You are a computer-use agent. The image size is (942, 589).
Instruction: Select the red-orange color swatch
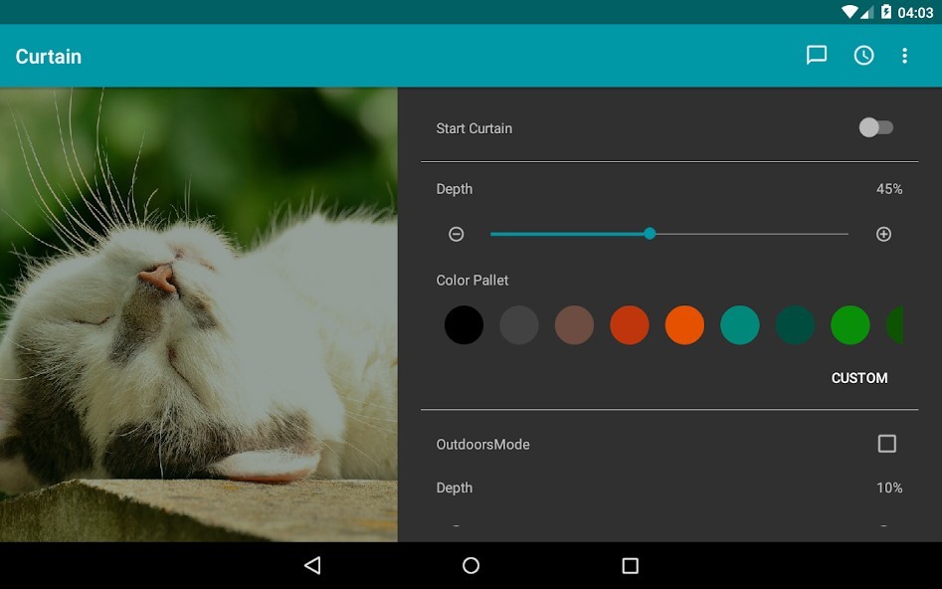pyautogui.click(x=630, y=325)
